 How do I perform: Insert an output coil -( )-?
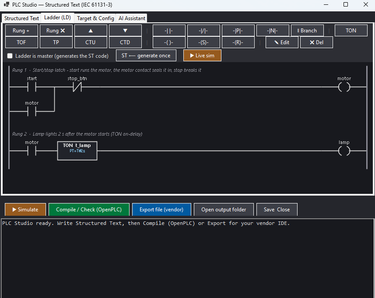pyautogui.click(x=169, y=42)
